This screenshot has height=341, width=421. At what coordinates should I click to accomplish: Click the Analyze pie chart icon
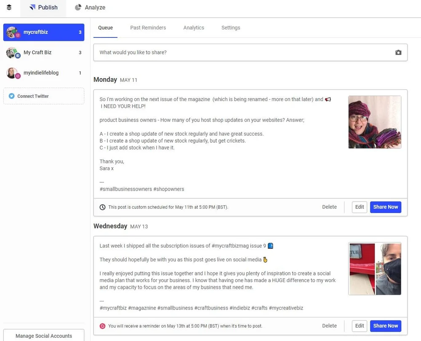pos(78,7)
